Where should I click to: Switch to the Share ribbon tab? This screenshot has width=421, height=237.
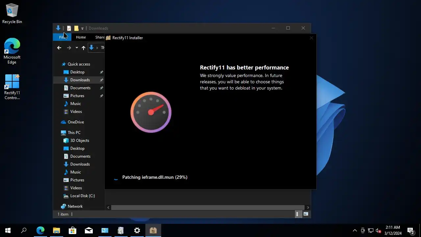pyautogui.click(x=100, y=37)
